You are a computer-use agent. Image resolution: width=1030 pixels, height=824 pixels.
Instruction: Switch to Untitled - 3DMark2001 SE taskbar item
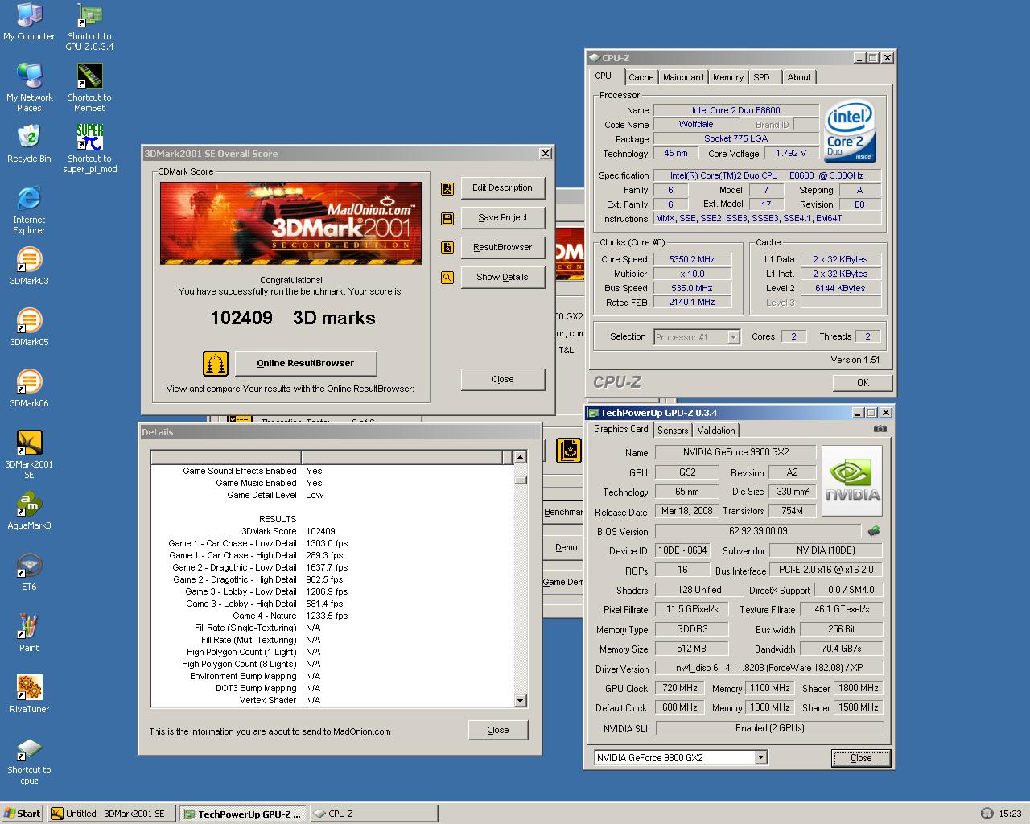coord(111,814)
